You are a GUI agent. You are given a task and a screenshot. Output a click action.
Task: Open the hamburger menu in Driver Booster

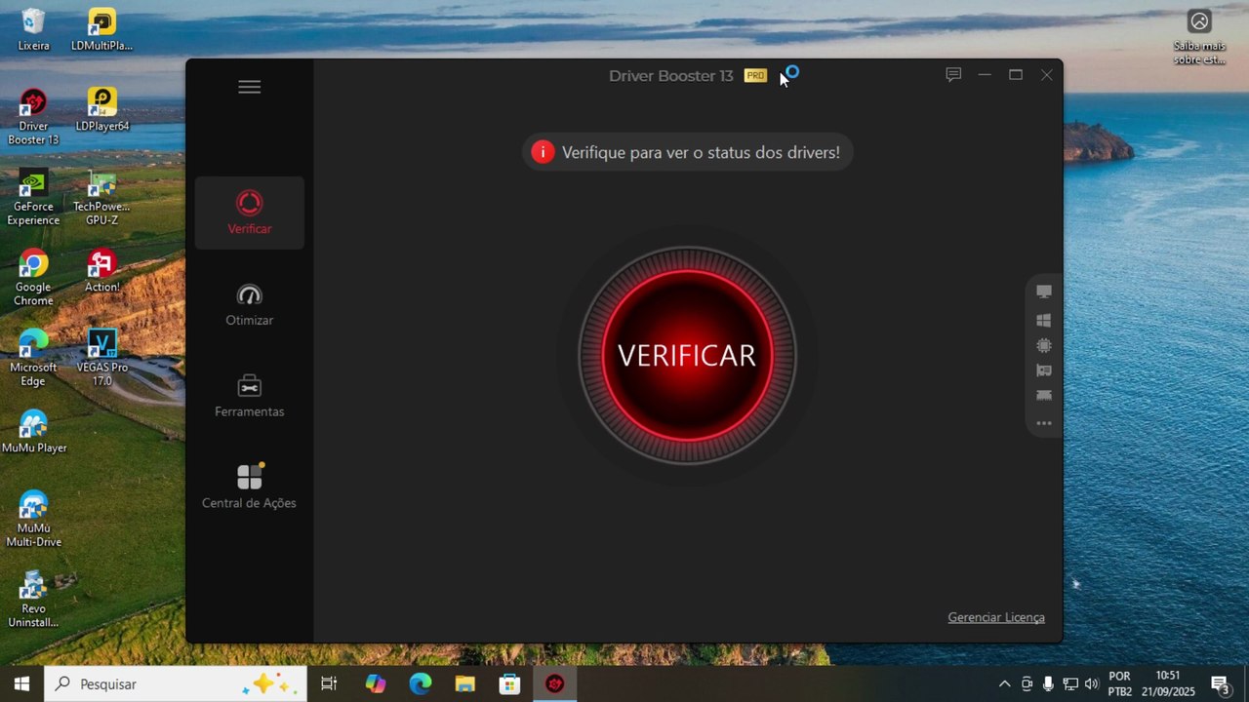point(249,87)
